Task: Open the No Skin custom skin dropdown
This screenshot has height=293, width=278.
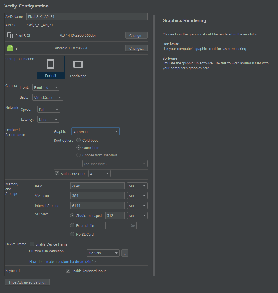Action: click(103, 253)
